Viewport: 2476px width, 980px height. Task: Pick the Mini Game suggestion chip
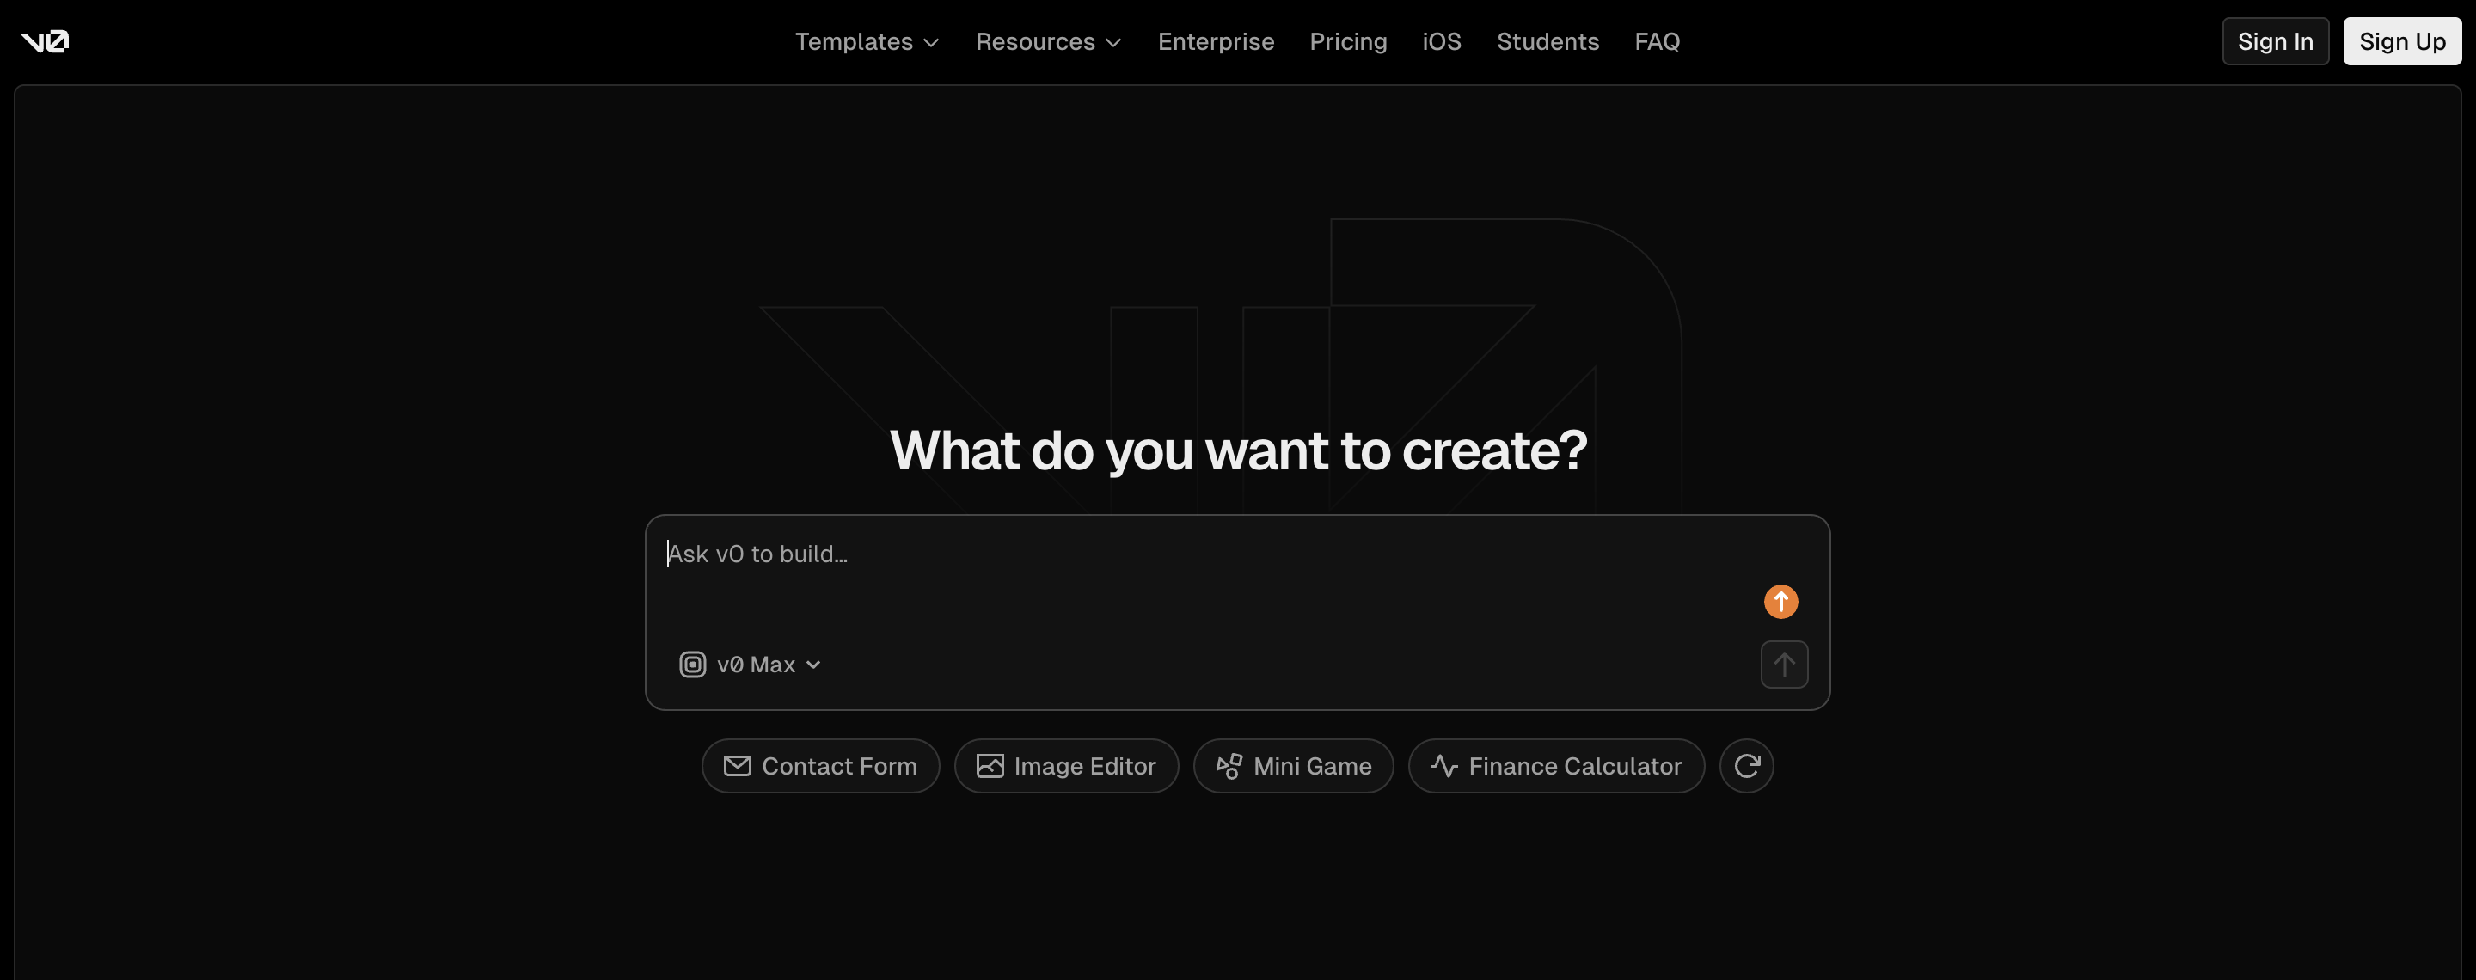pos(1293,766)
